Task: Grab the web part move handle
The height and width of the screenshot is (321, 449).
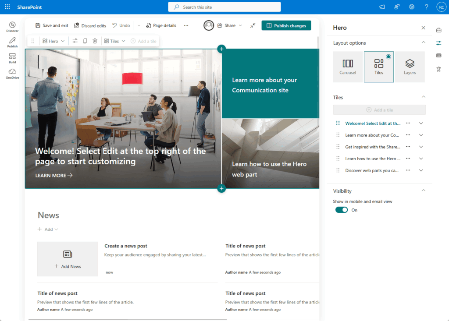Action: click(x=33, y=41)
